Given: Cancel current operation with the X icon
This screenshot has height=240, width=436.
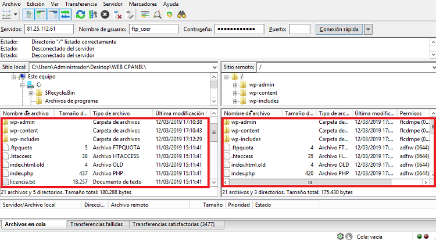Looking at the screenshot, I should click(x=105, y=15).
